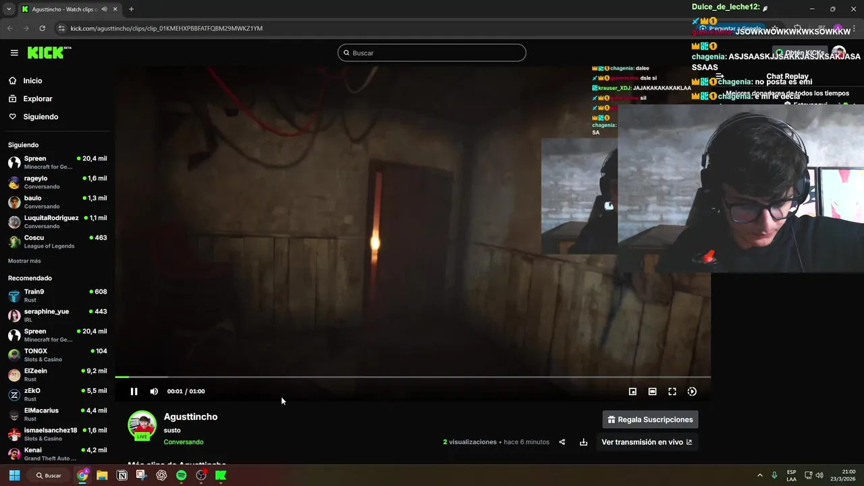The image size is (864, 486).
Task: Open File Explorer from the taskbar
Action: 102,475
